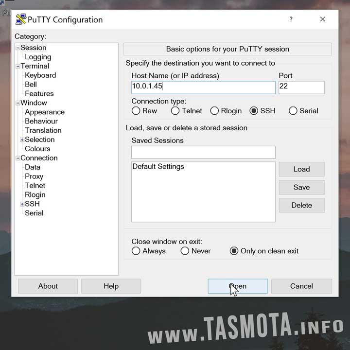Open the Bell category
The image size is (350, 350).
pyautogui.click(x=31, y=85)
